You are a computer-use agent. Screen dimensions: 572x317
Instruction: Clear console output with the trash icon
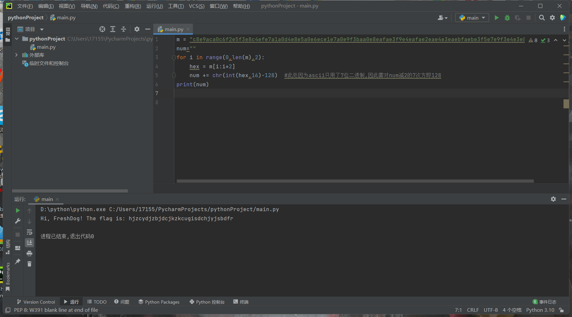[29, 264]
